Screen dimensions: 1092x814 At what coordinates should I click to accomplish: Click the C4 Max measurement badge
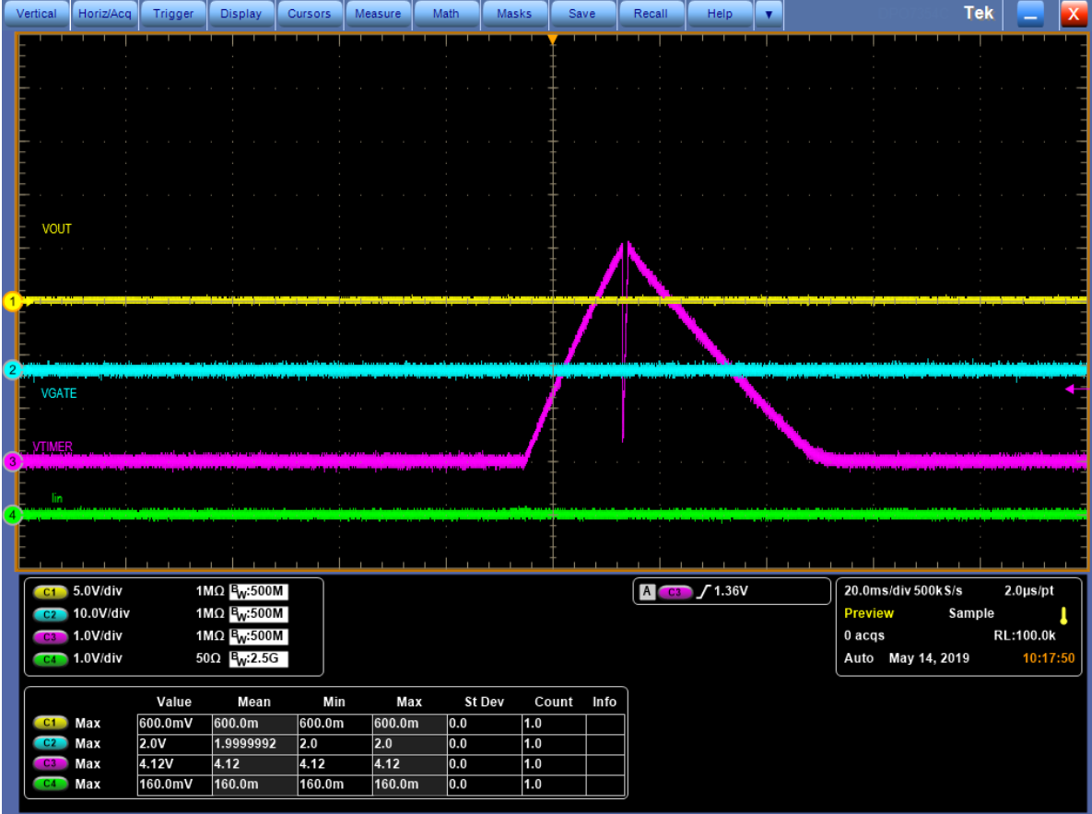[50, 784]
